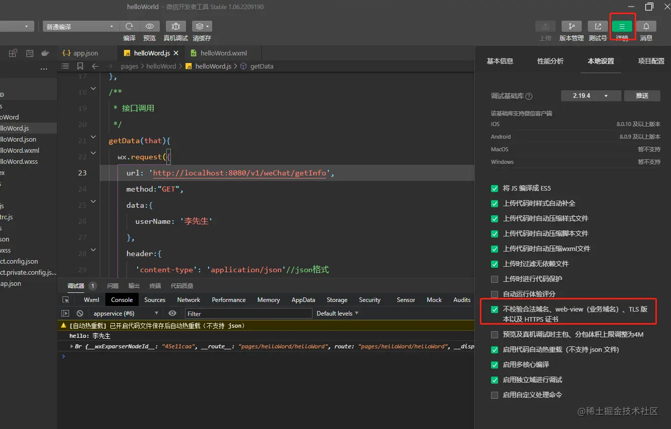This screenshot has width=671, height=429.
Task: Switch to the Network tab
Action: 189,300
